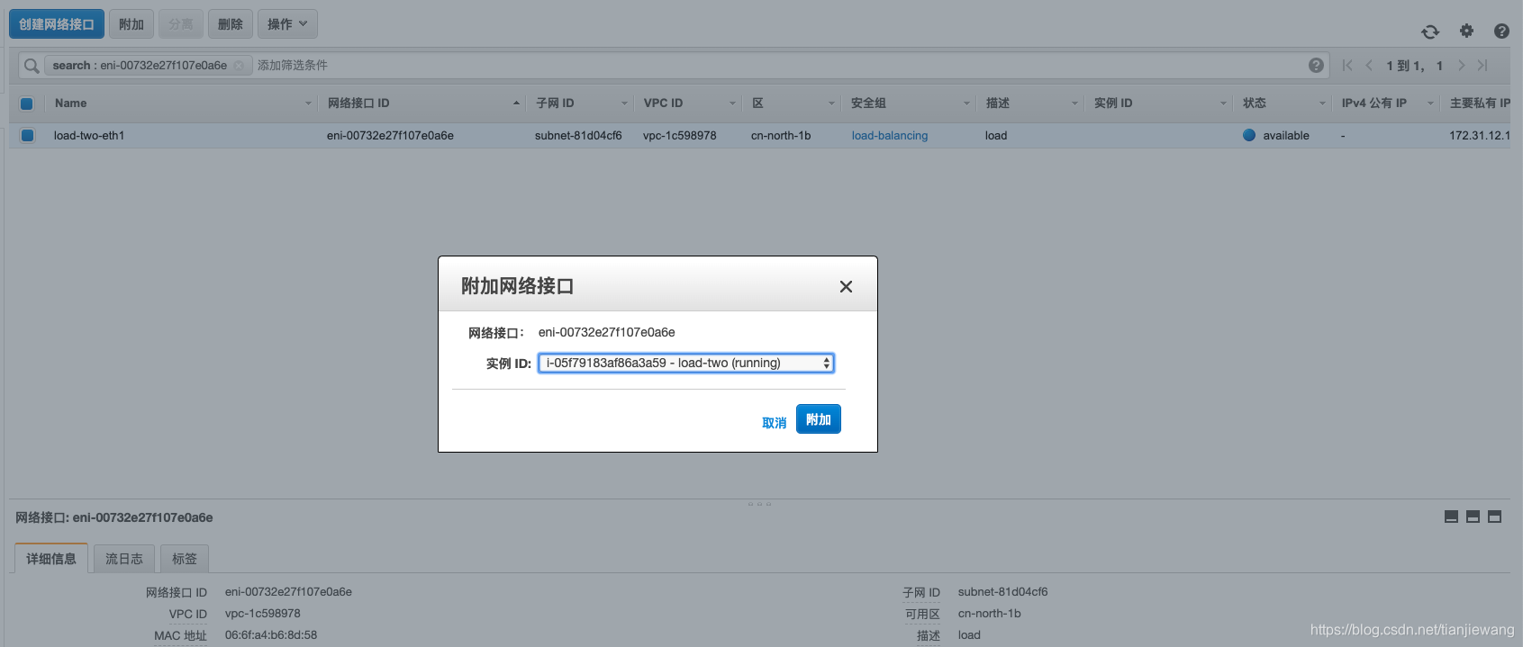The image size is (1523, 647).
Task: Expand the Actions (操作) dropdown menu
Action: click(287, 24)
